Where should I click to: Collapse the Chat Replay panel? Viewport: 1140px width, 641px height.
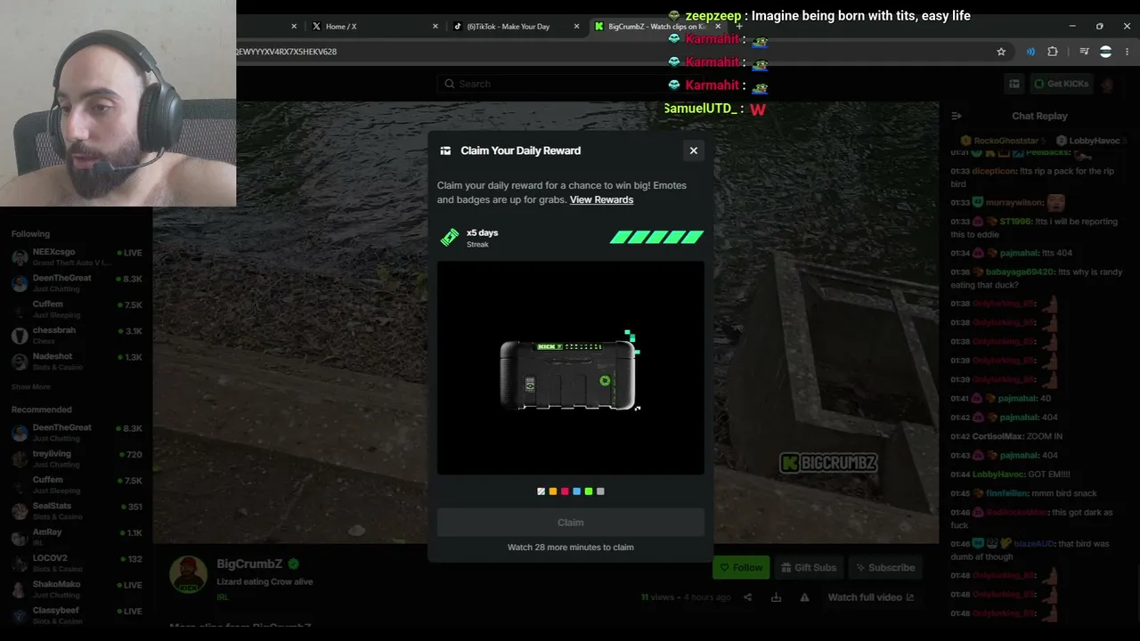tap(957, 116)
